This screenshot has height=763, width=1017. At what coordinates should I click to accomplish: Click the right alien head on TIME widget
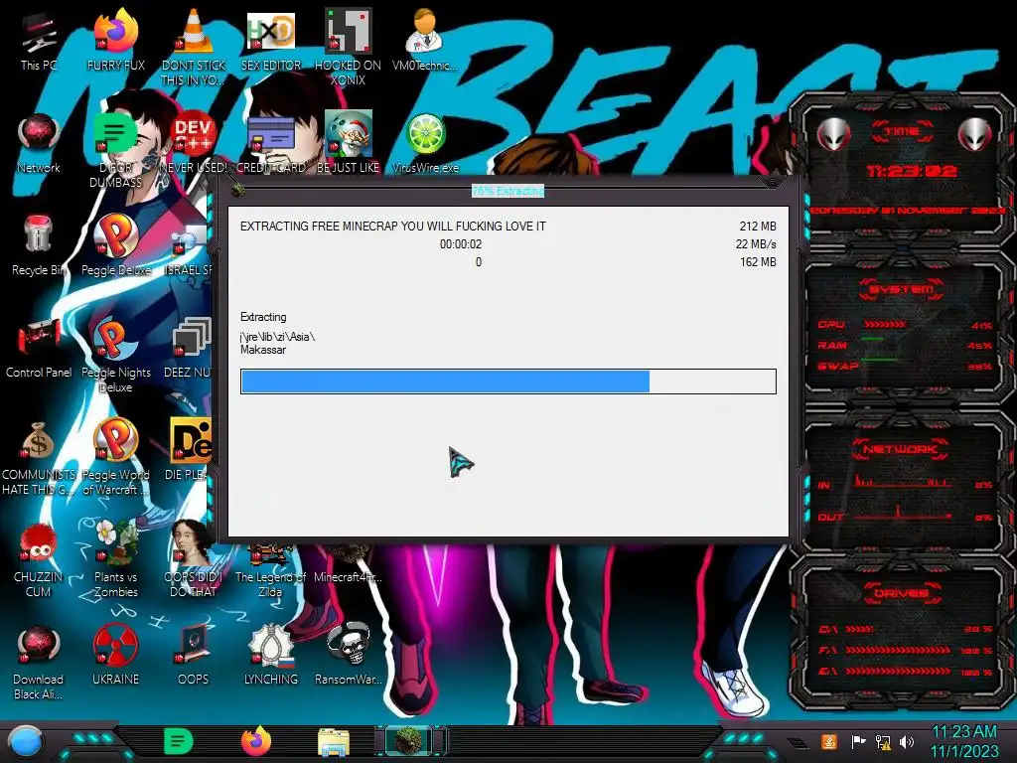point(975,135)
